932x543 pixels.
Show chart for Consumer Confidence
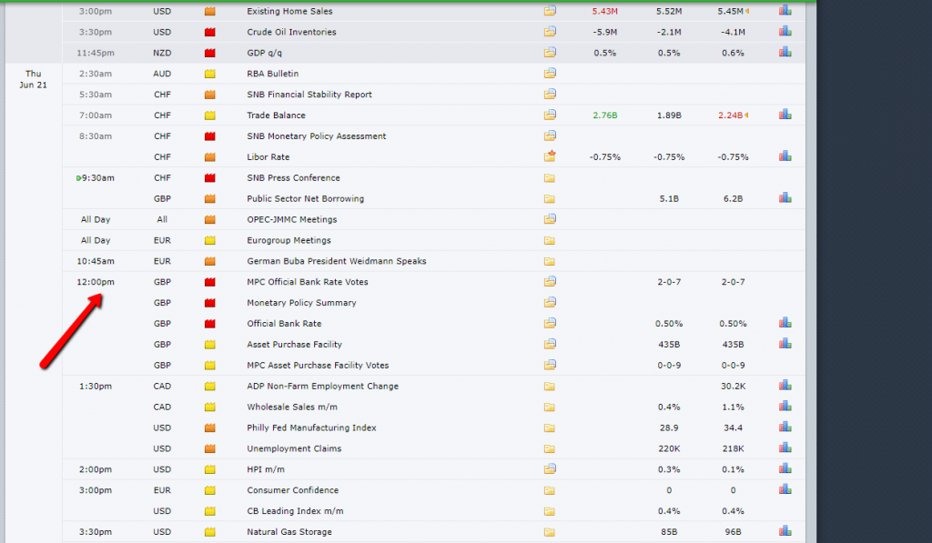[x=785, y=489]
